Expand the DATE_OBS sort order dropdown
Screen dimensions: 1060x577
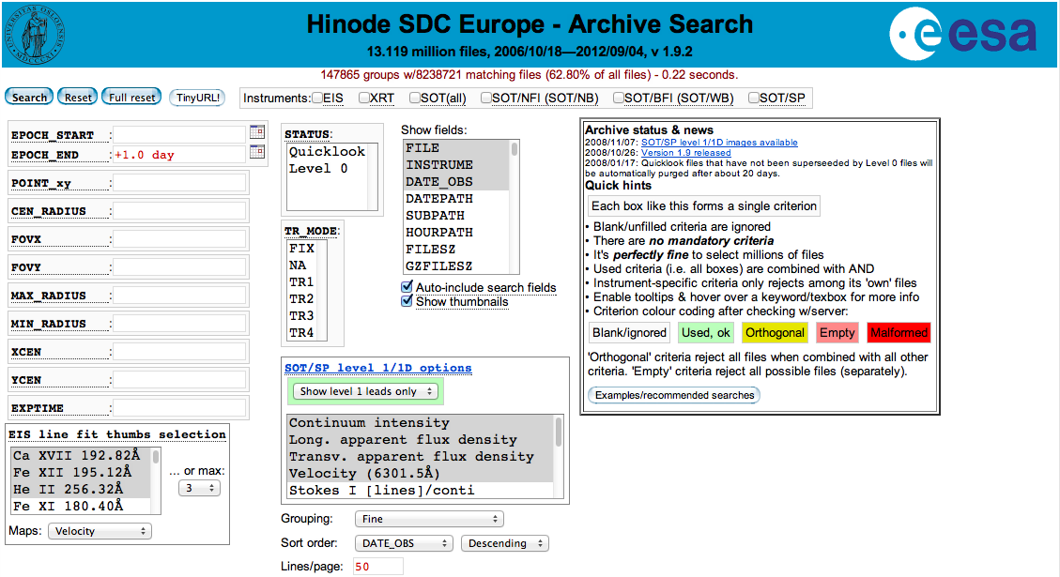[404, 543]
